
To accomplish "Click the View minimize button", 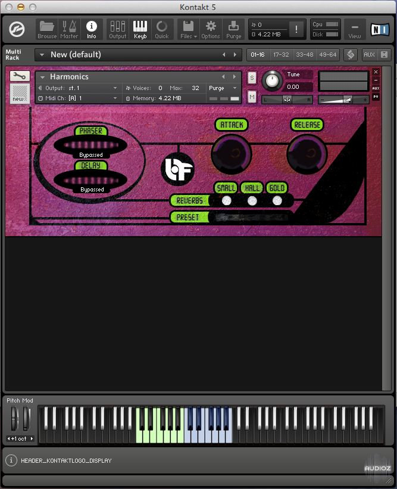I will (x=355, y=30).
